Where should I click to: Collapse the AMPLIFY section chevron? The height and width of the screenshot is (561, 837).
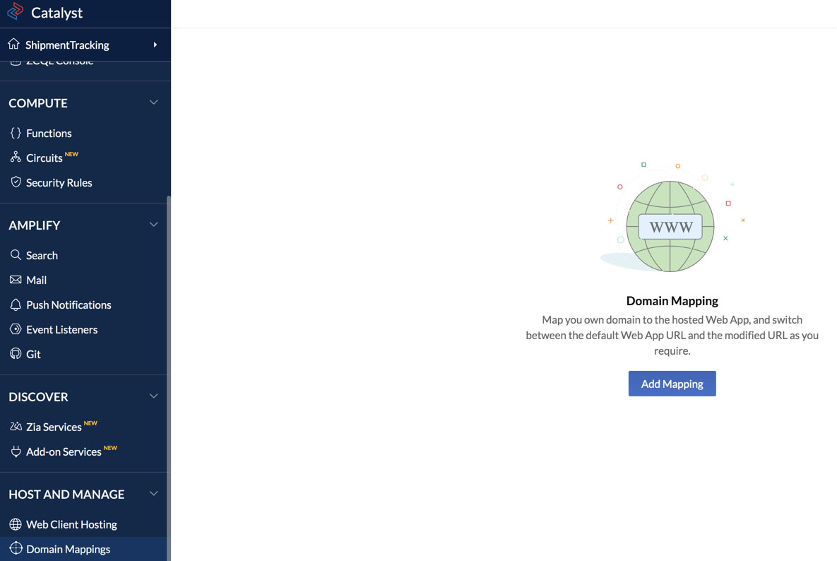tap(154, 225)
